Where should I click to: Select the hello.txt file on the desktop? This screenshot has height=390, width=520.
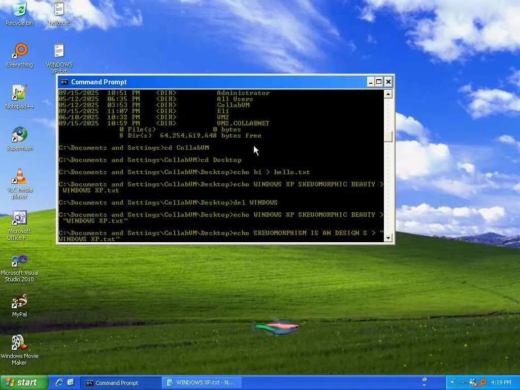tap(59, 14)
